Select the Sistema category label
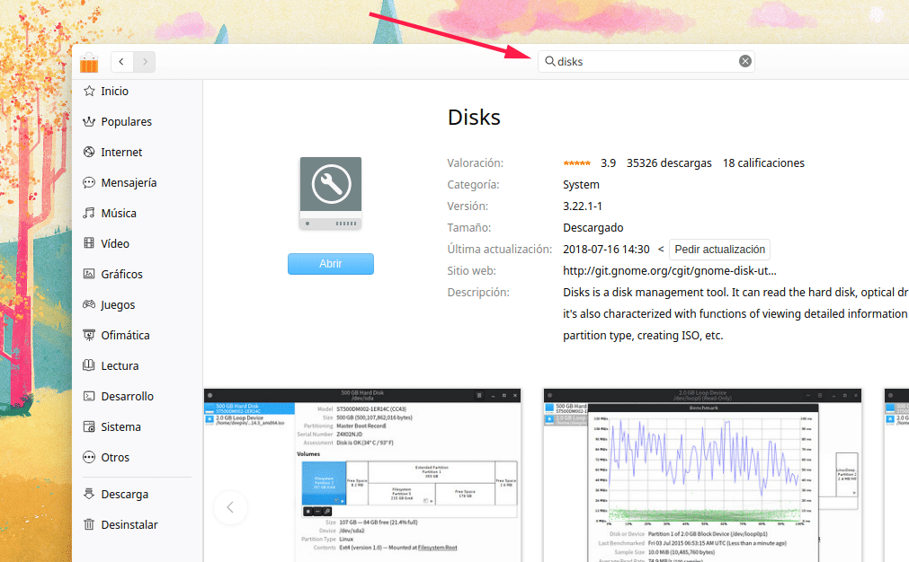This screenshot has width=909, height=562. (121, 426)
